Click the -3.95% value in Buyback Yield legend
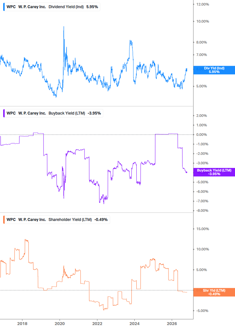 tap(94, 113)
